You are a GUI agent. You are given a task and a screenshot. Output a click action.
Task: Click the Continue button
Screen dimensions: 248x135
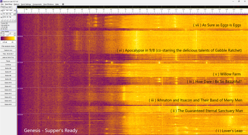pos(8,65)
